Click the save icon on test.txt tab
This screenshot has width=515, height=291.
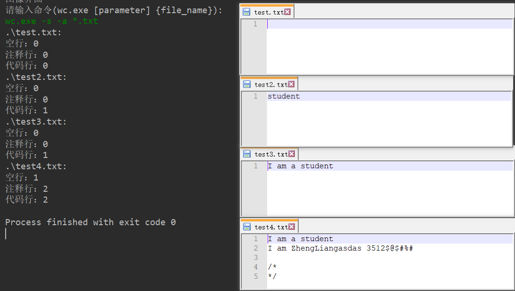246,11
